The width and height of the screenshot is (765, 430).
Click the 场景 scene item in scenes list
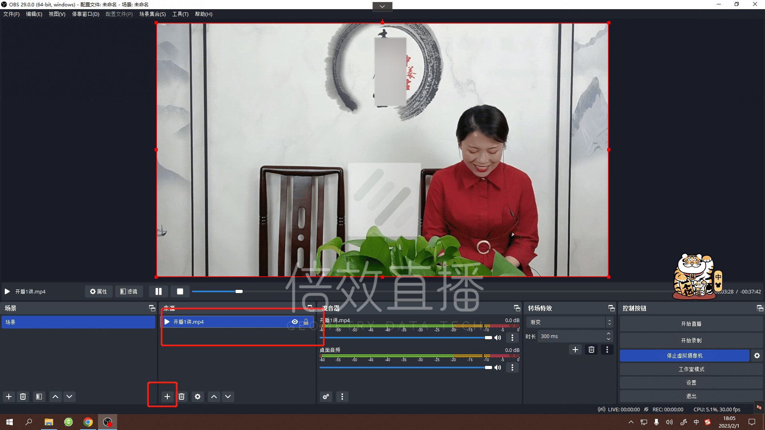pos(79,322)
